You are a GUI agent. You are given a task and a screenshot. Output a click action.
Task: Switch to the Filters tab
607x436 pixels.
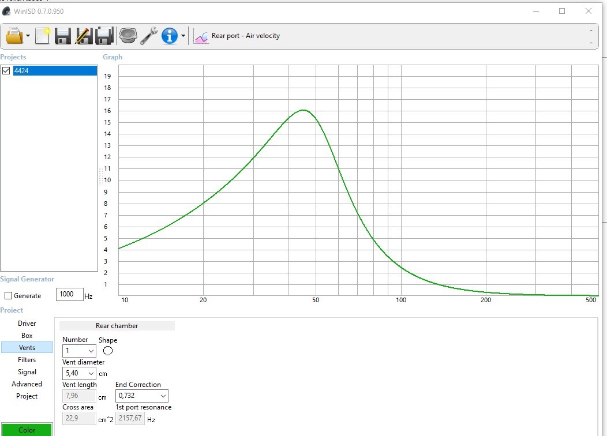click(x=27, y=360)
